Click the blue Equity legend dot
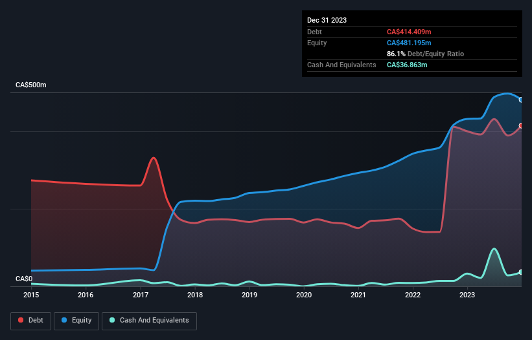Image resolution: width=532 pixels, height=340 pixels. tap(64, 320)
